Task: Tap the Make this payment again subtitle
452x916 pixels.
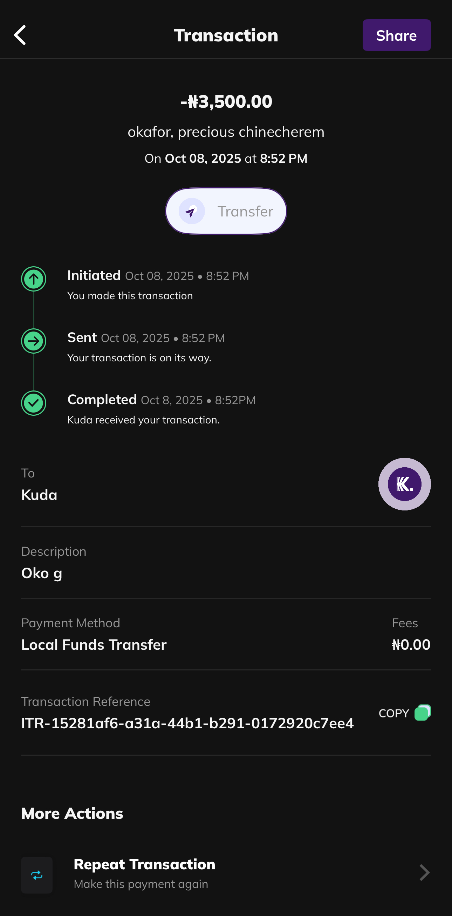Action: [141, 884]
